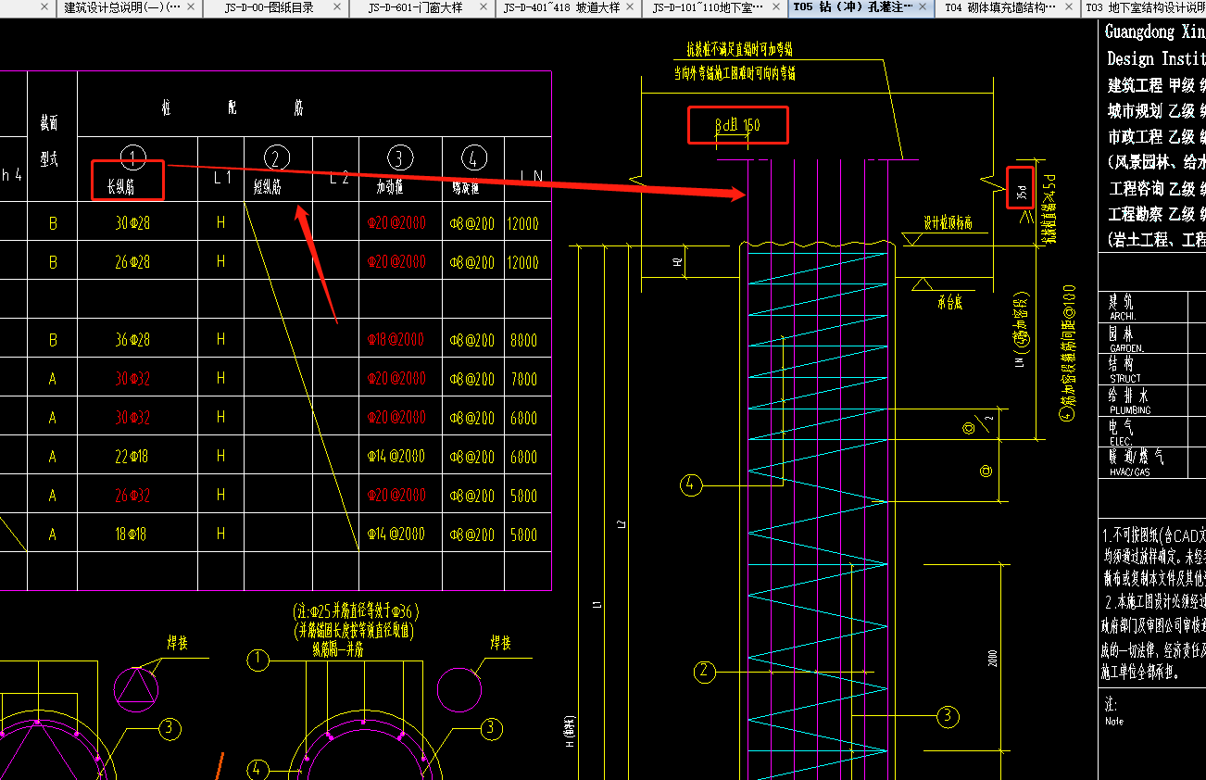This screenshot has width=1206, height=780.
Task: Switch to T03 地下室结构设计说明 tab
Action: tap(1146, 7)
